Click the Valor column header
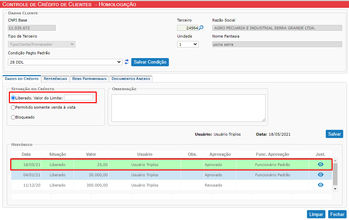The height and width of the screenshot is (220, 349). (x=91, y=154)
